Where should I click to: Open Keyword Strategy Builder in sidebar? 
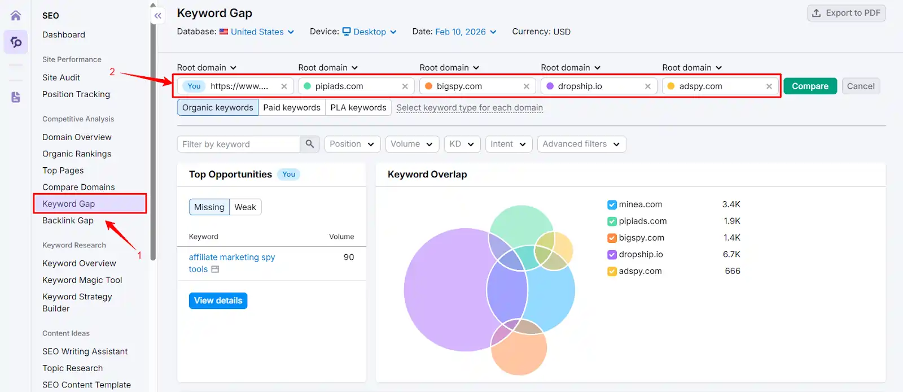tap(77, 303)
